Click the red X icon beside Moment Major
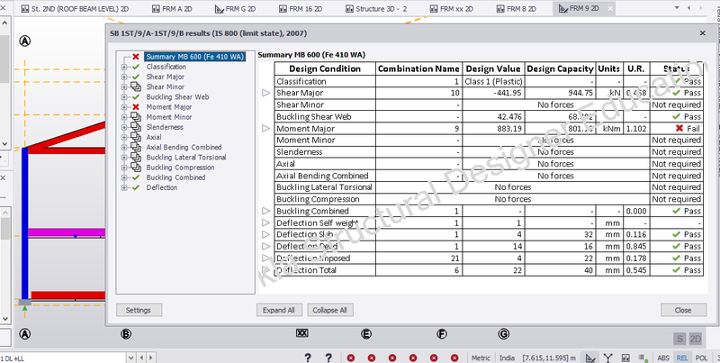The image size is (720, 363). point(136,107)
